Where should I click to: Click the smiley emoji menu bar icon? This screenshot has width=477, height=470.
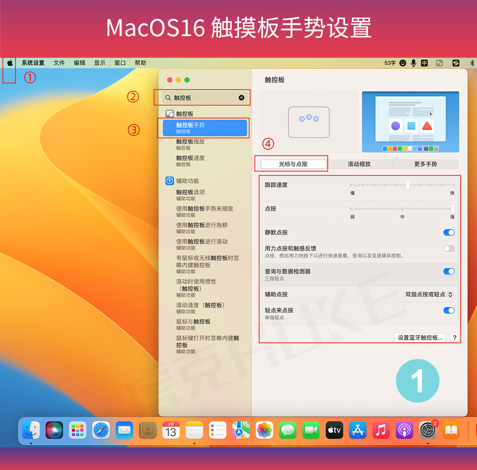point(403,63)
